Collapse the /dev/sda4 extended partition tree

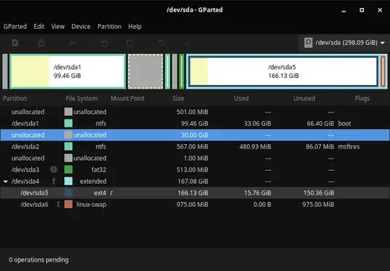[x=6, y=182]
